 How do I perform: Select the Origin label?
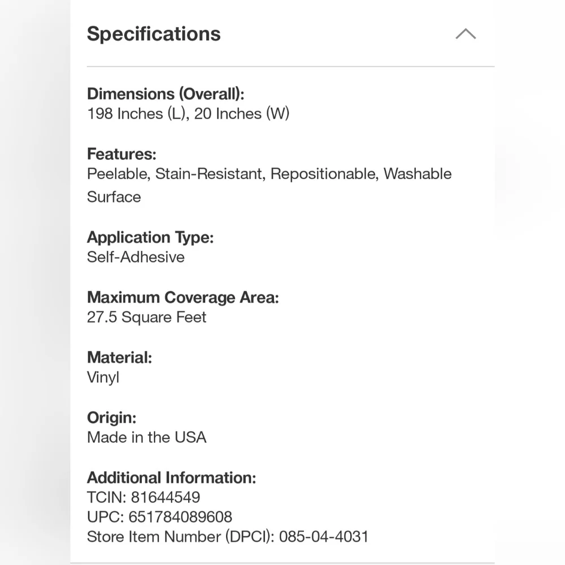(x=112, y=418)
